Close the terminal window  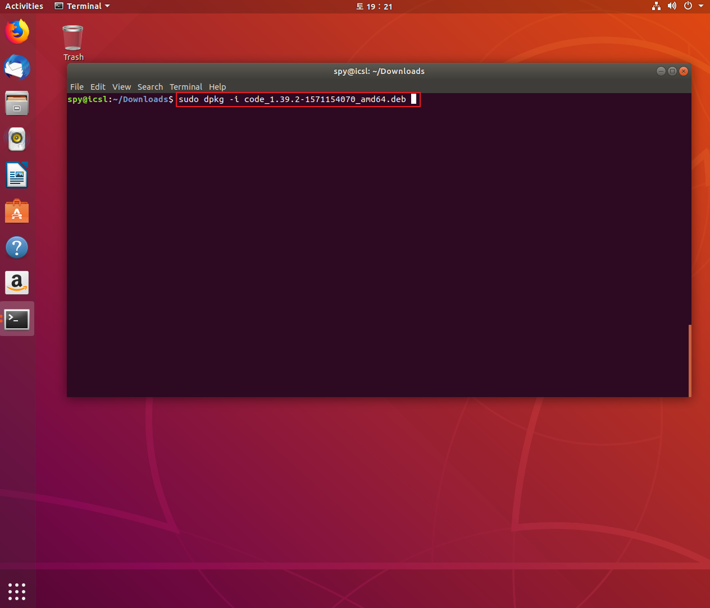tap(684, 71)
